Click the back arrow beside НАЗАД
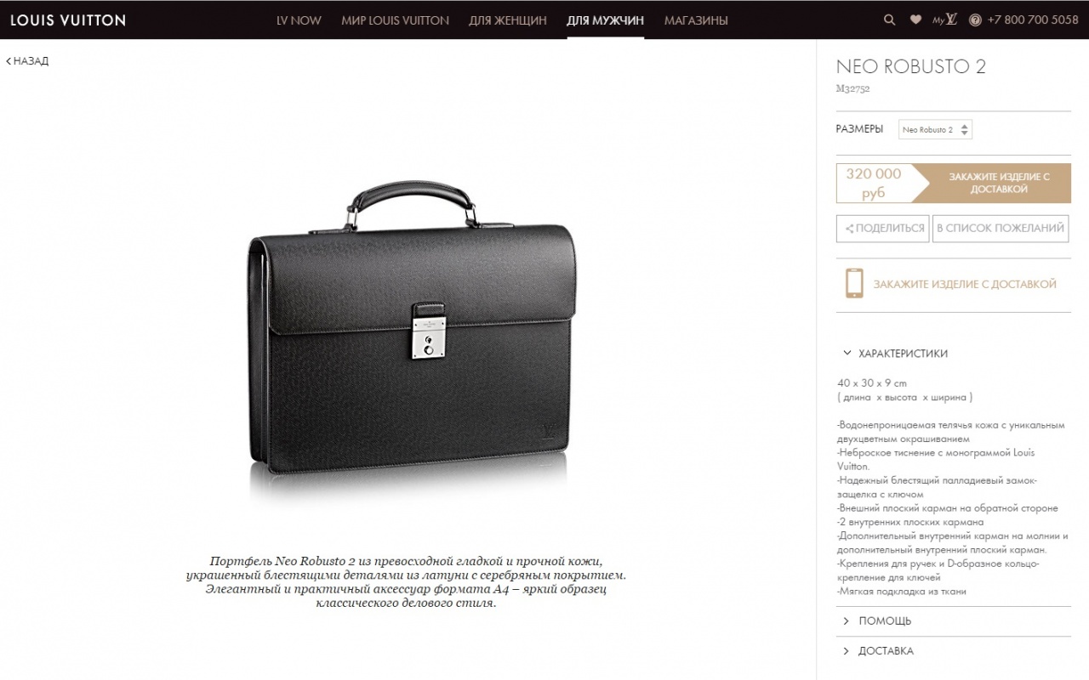Viewport: 1089px width, 680px height. pos(9,61)
